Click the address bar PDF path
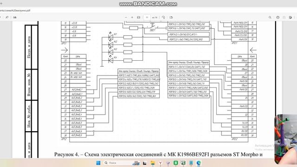Image resolution: width=297 pixels, height=167 pixels. point(15,11)
